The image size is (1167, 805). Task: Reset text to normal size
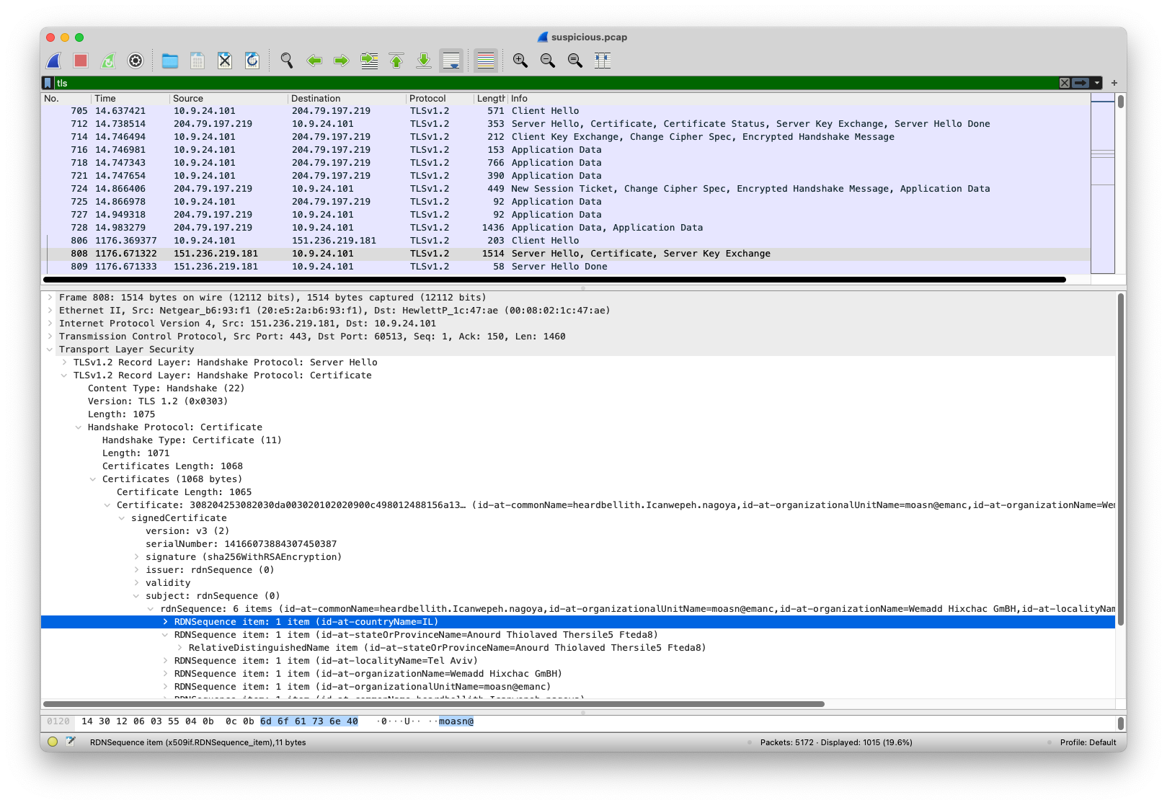pos(575,61)
